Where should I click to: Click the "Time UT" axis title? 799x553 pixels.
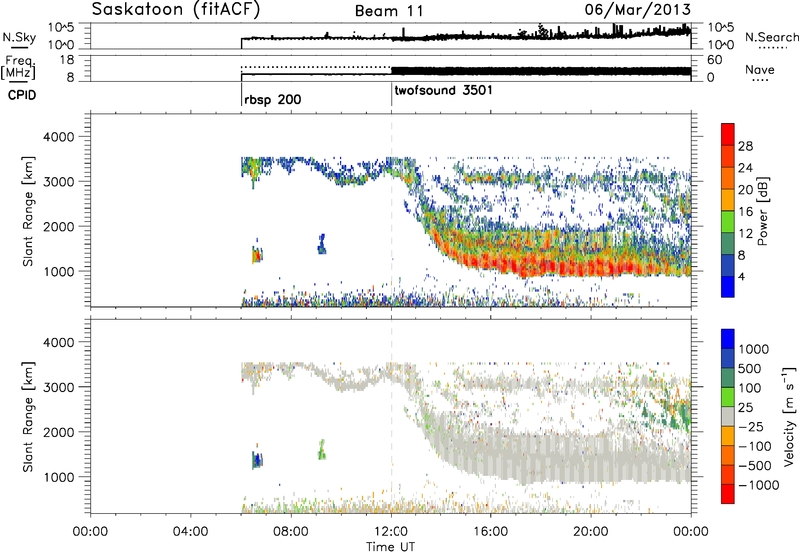(391, 547)
